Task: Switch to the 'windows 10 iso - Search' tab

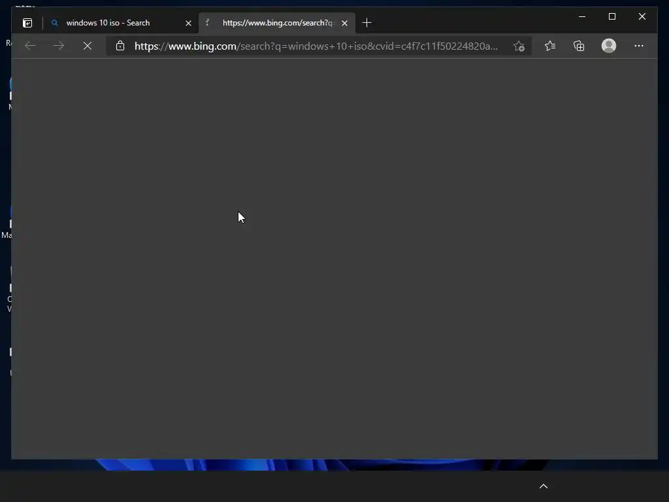Action: (x=121, y=23)
